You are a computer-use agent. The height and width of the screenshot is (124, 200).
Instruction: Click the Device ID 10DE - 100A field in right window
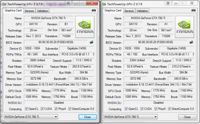(x=132, y=48)
